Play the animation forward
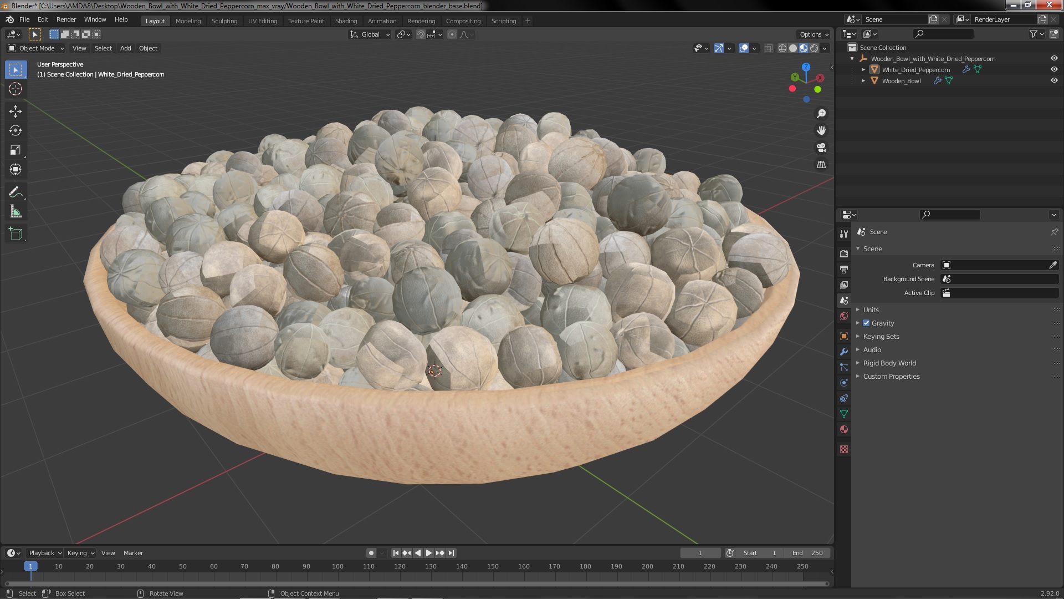The image size is (1064, 599). pos(429,553)
